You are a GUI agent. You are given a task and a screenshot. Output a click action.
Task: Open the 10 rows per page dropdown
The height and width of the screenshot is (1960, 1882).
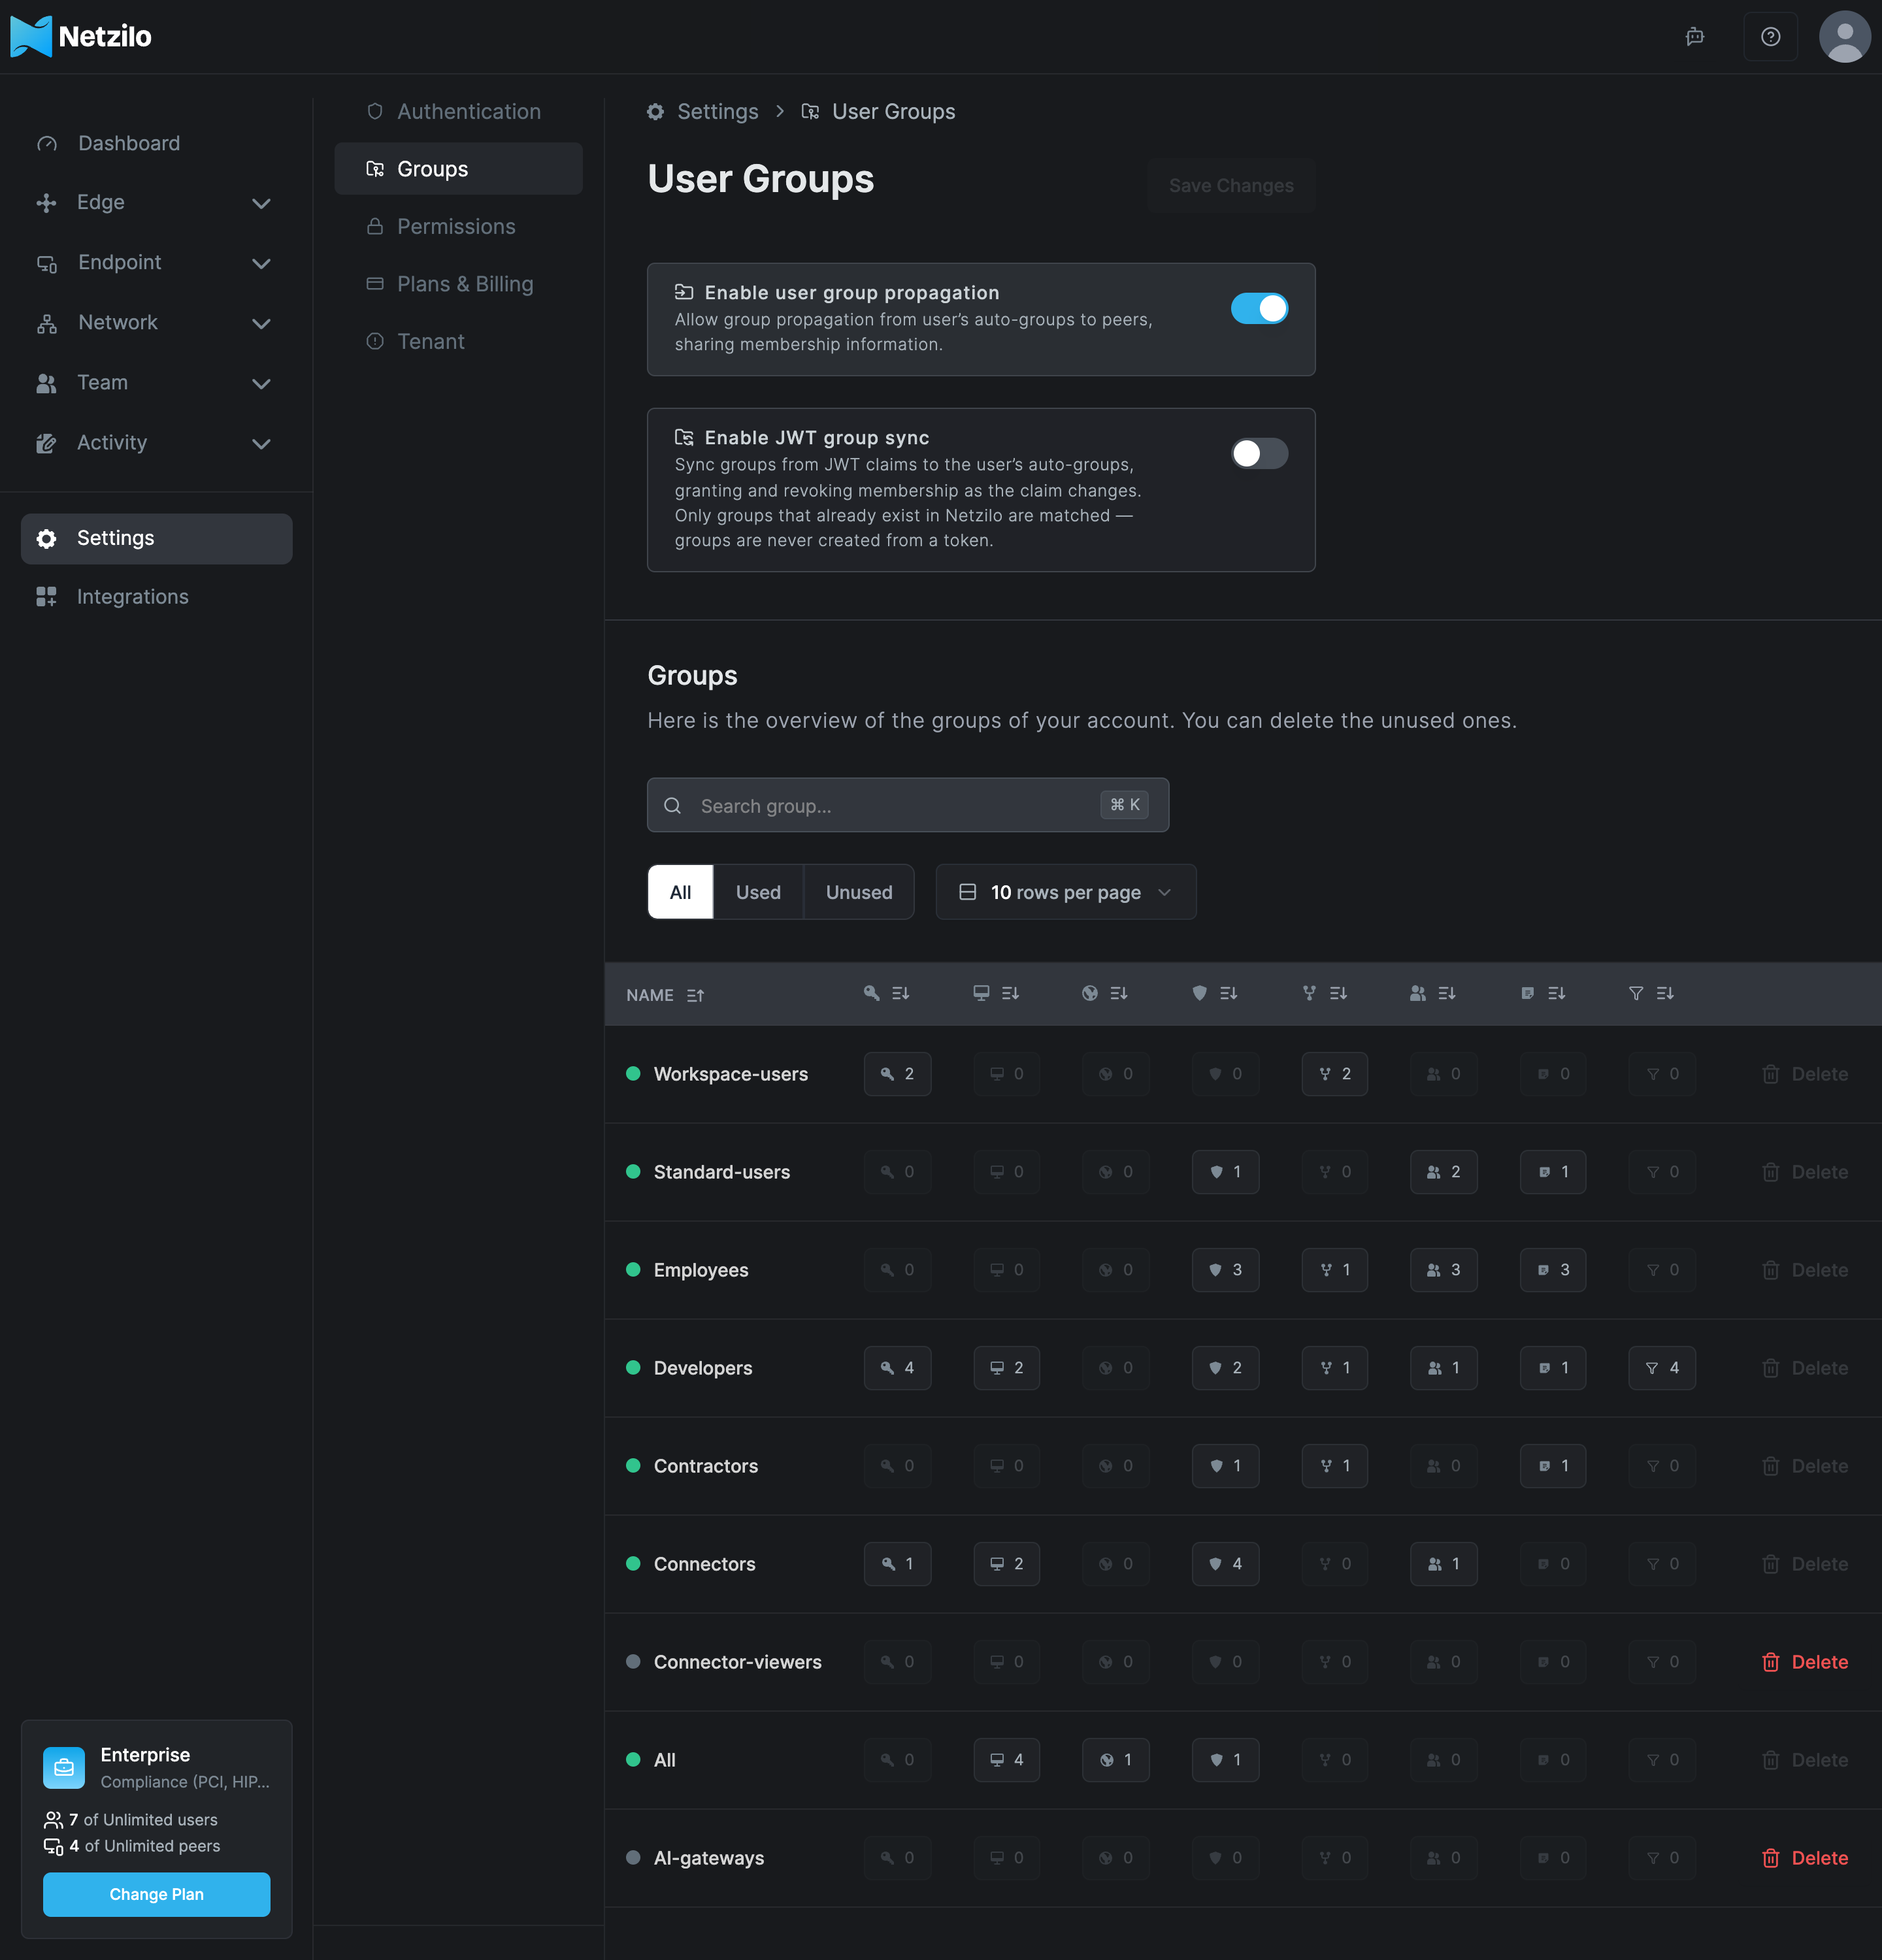coord(1065,892)
